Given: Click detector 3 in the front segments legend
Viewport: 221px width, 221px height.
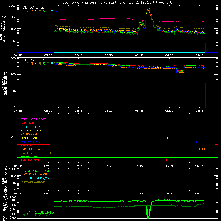Looking at the screenshot, I should point(32,11).
